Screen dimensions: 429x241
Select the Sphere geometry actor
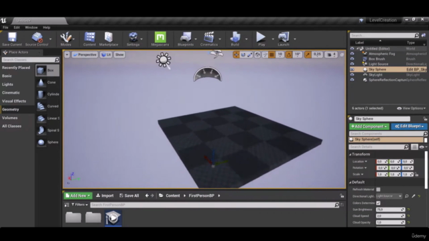tap(48, 143)
